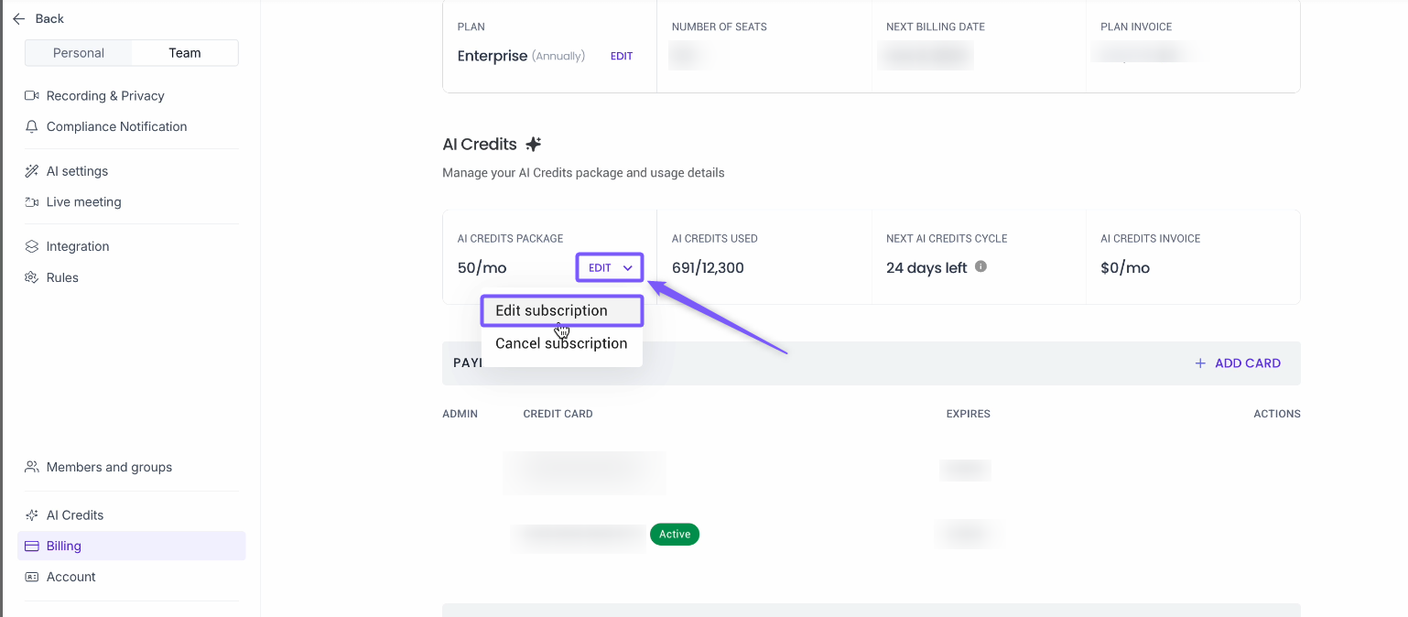Image resolution: width=1408 pixels, height=617 pixels.
Task: Switch to the Personal tab
Action: coord(79,53)
